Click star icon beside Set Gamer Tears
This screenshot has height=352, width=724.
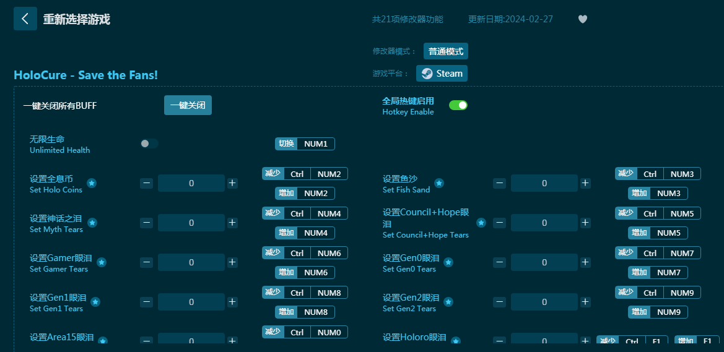pyautogui.click(x=102, y=262)
